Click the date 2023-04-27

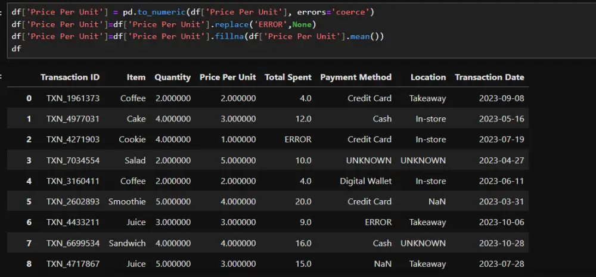pyautogui.click(x=501, y=160)
